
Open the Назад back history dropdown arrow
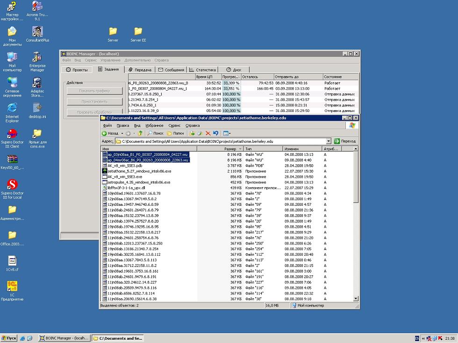tap(122, 133)
